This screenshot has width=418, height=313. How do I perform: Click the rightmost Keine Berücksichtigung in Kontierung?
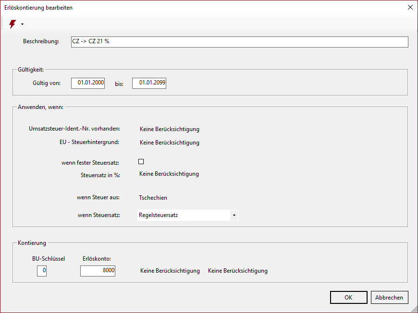(237, 271)
